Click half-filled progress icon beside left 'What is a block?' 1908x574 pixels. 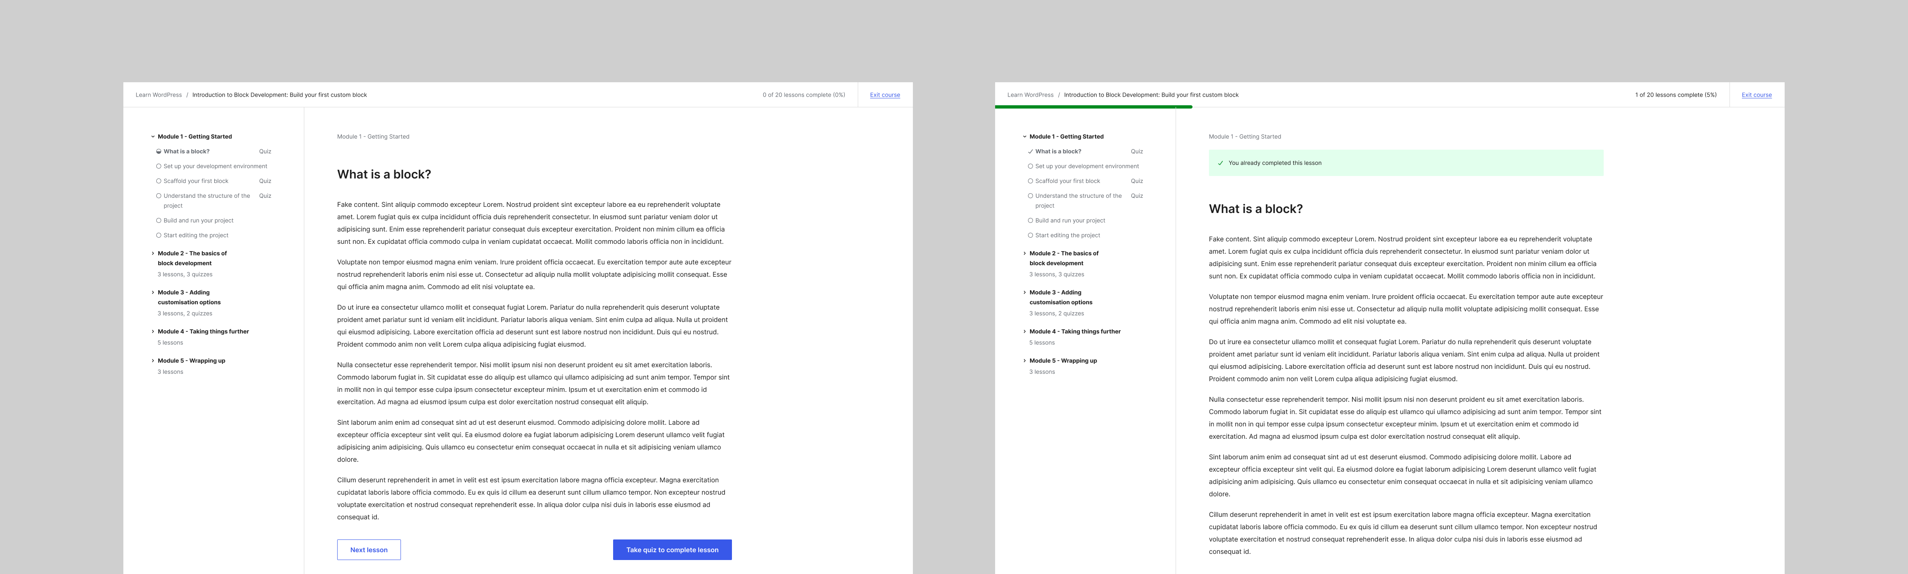click(158, 152)
